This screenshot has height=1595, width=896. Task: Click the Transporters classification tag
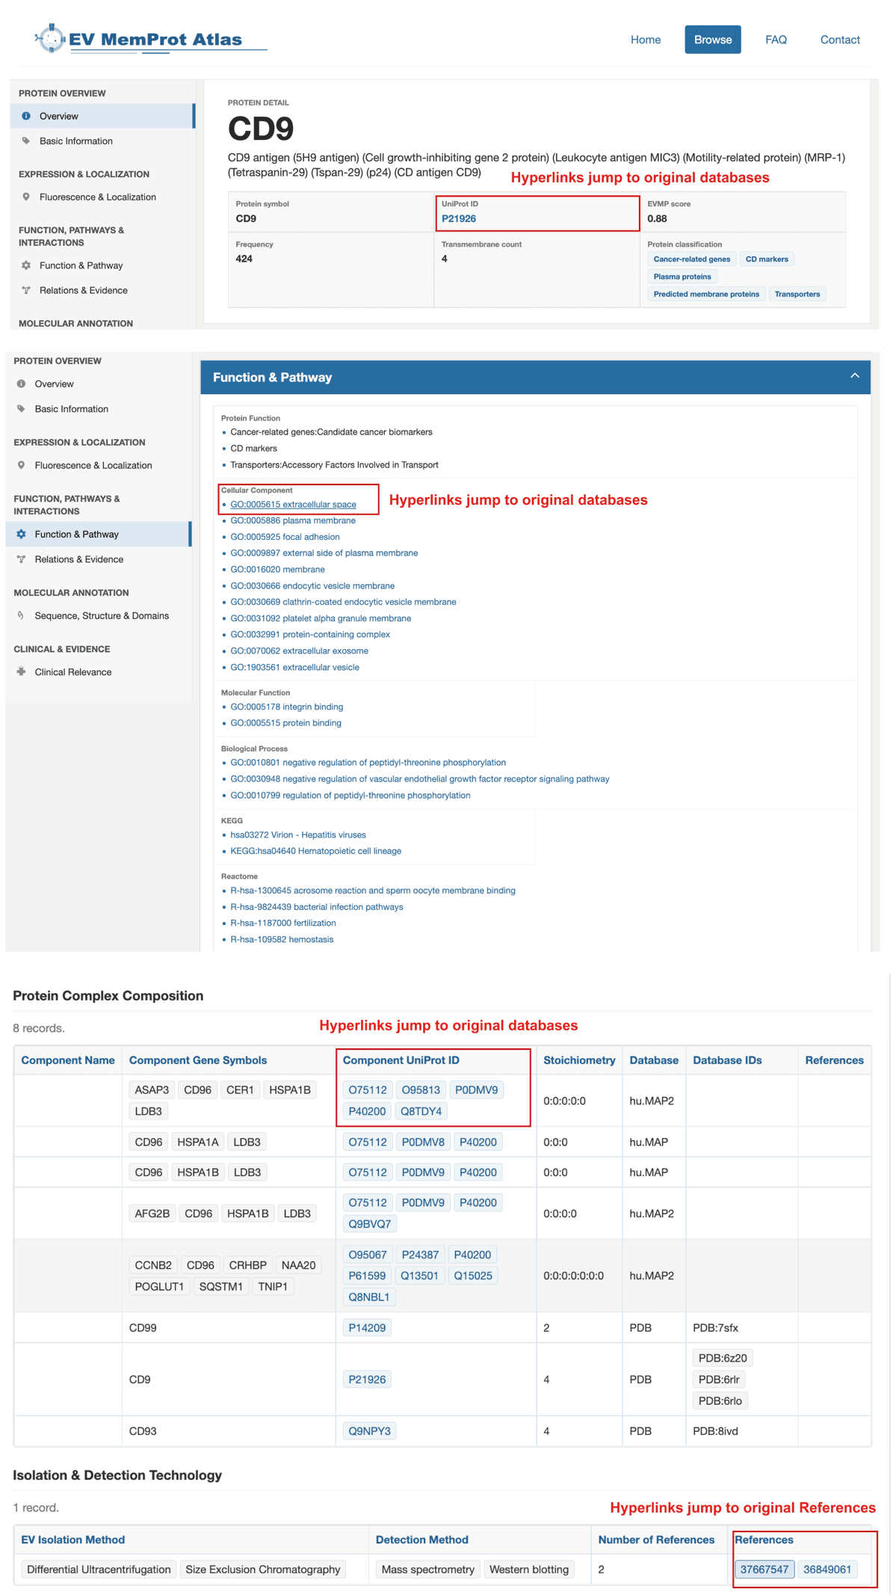tap(797, 294)
